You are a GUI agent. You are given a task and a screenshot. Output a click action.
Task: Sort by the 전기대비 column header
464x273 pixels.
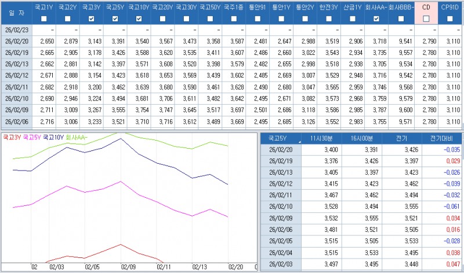[x=440, y=138]
